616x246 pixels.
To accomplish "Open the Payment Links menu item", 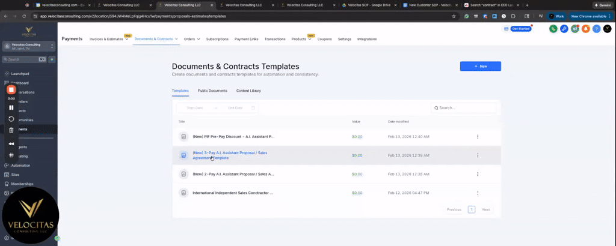I will [246, 39].
